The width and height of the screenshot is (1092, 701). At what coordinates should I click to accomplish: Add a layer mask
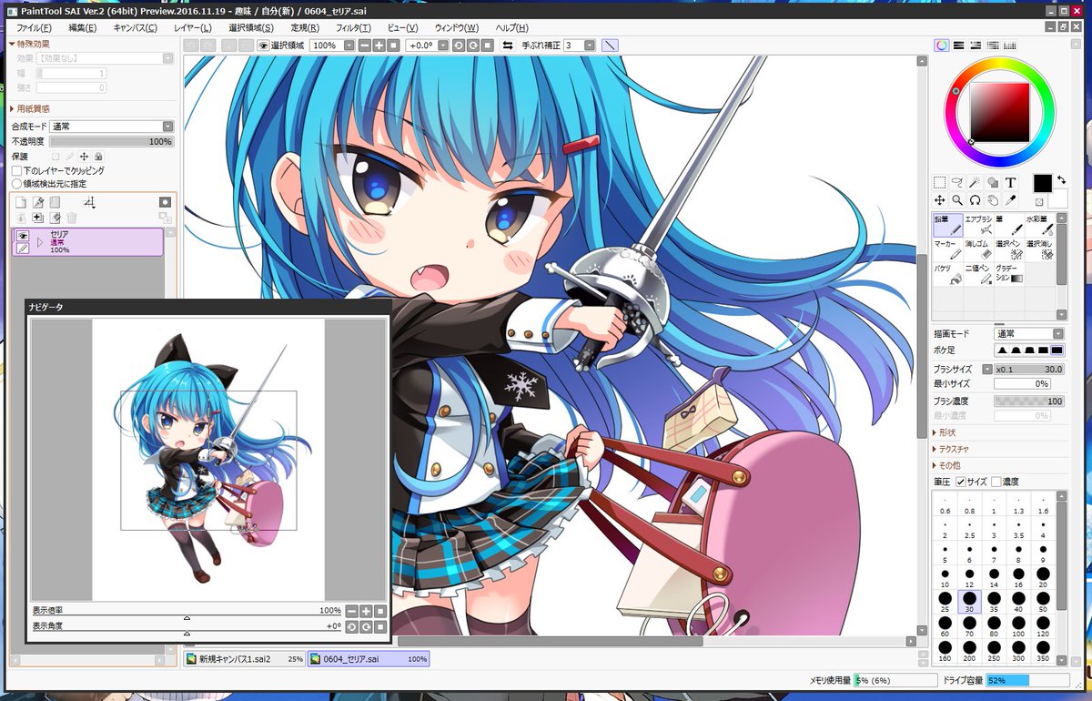(165, 202)
